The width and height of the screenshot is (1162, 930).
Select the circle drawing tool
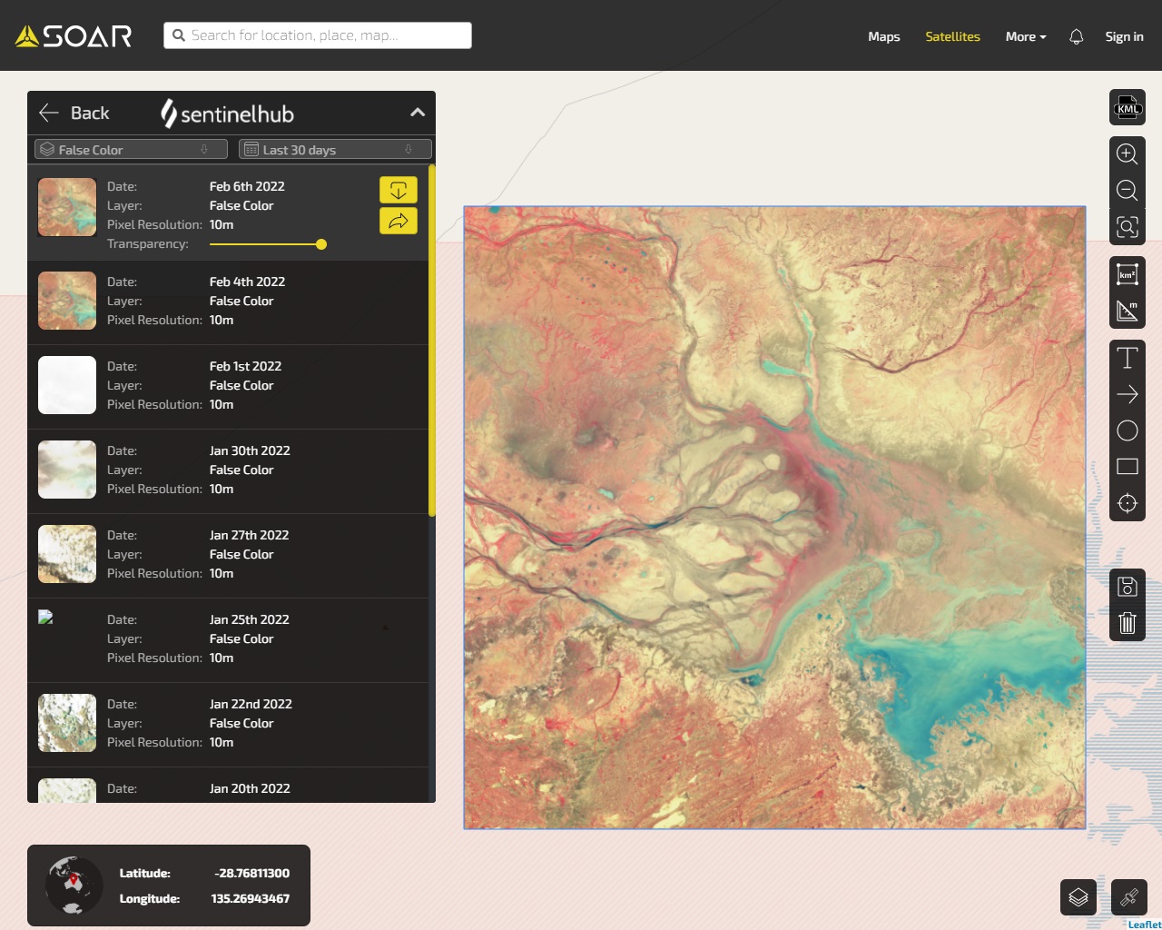[1128, 430]
